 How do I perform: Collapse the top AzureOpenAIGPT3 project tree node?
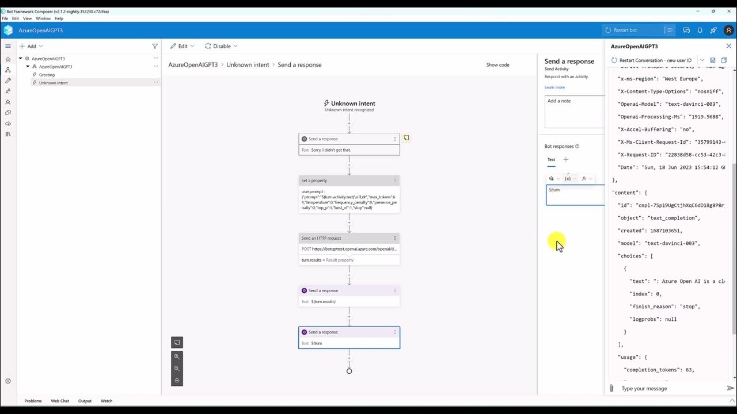(x=21, y=59)
